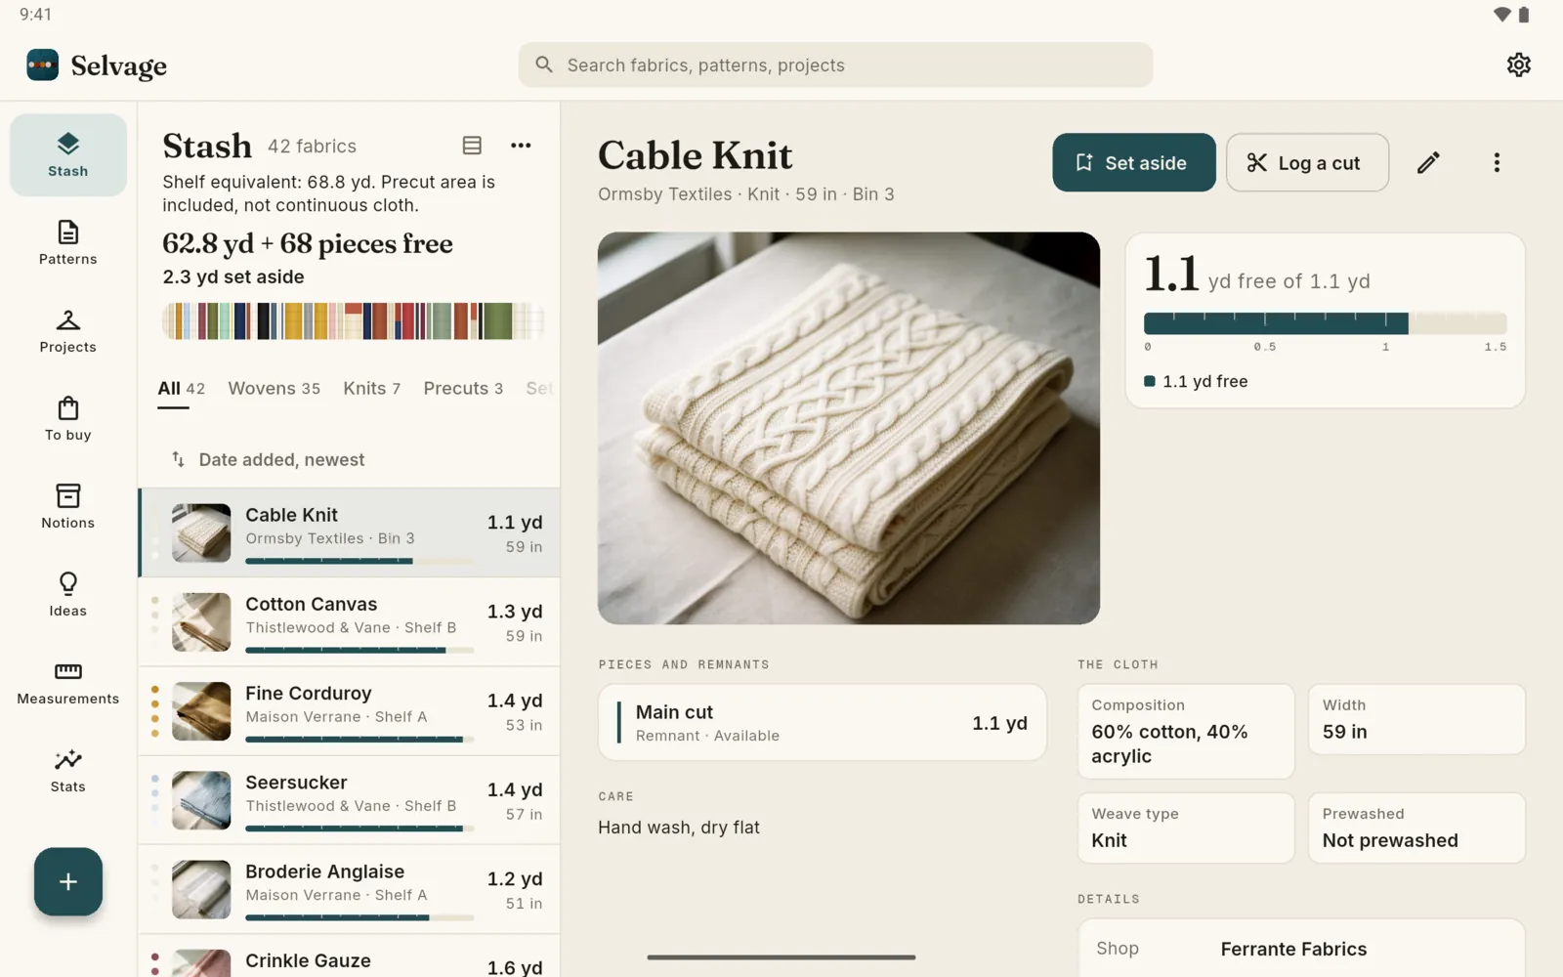
Task: Click the 1.1 yd free legend
Action: coord(1197,381)
